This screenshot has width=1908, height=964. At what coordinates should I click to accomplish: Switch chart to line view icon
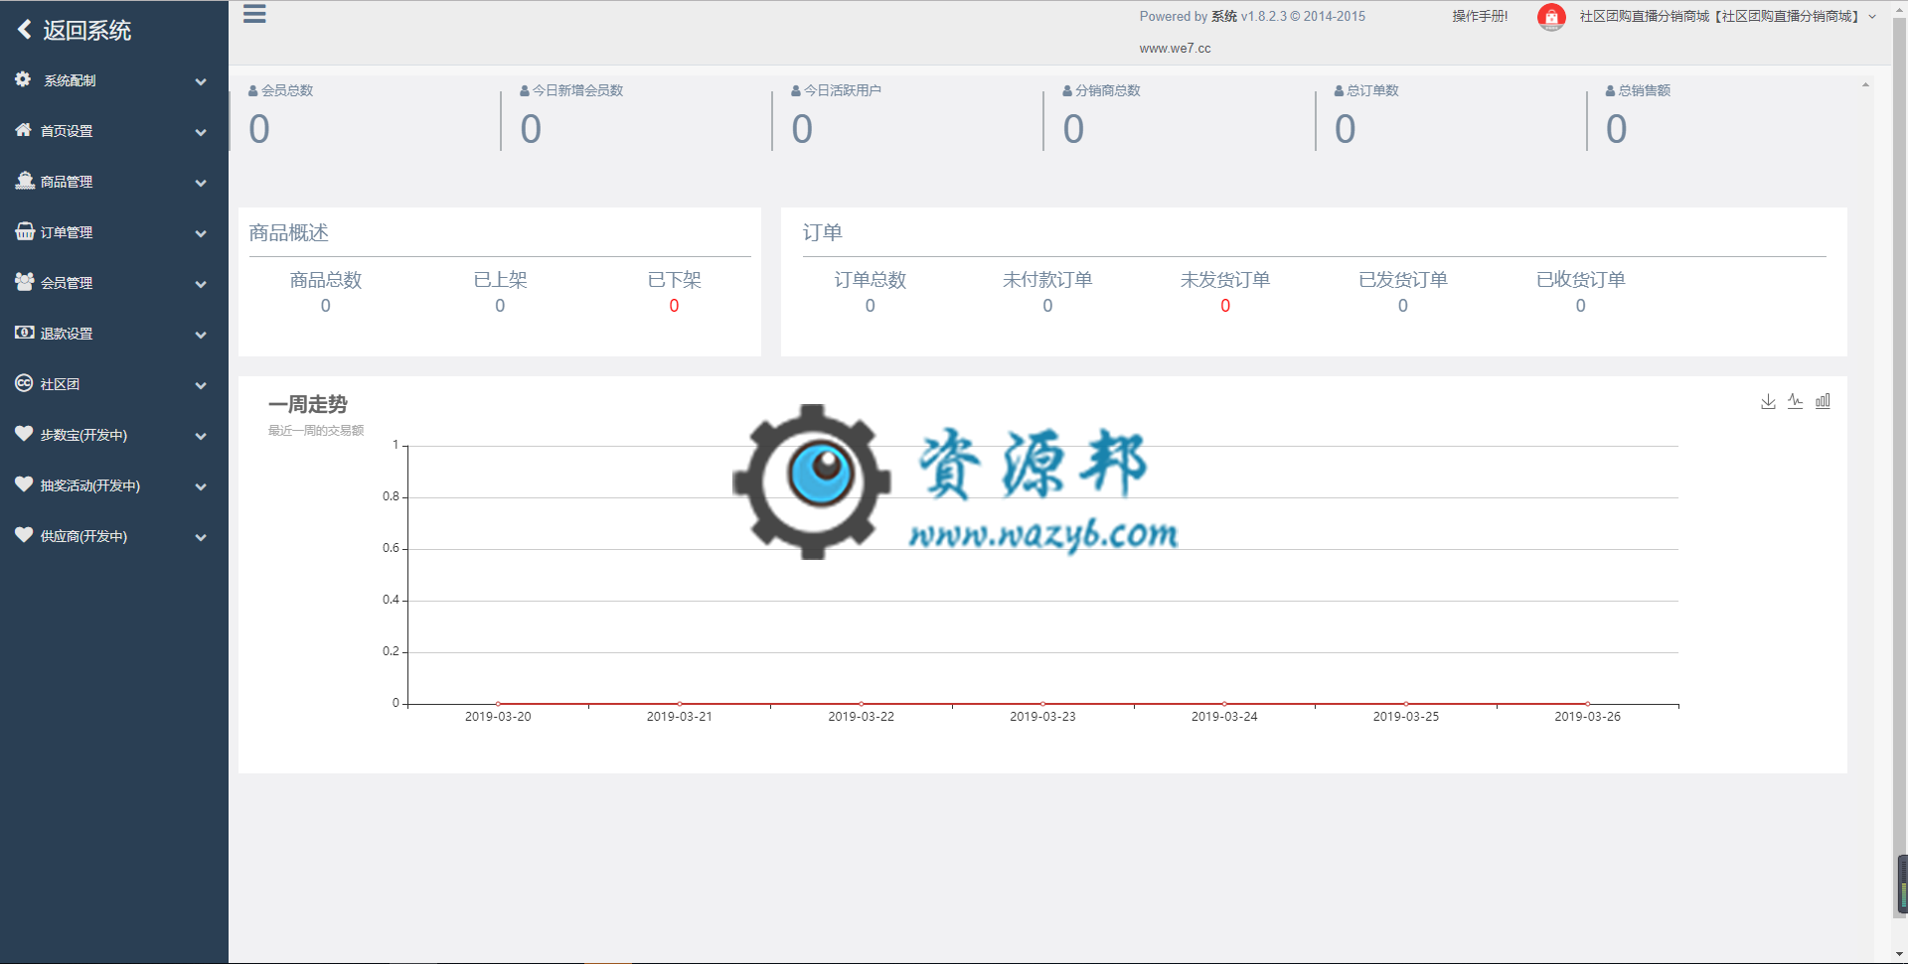(1795, 401)
